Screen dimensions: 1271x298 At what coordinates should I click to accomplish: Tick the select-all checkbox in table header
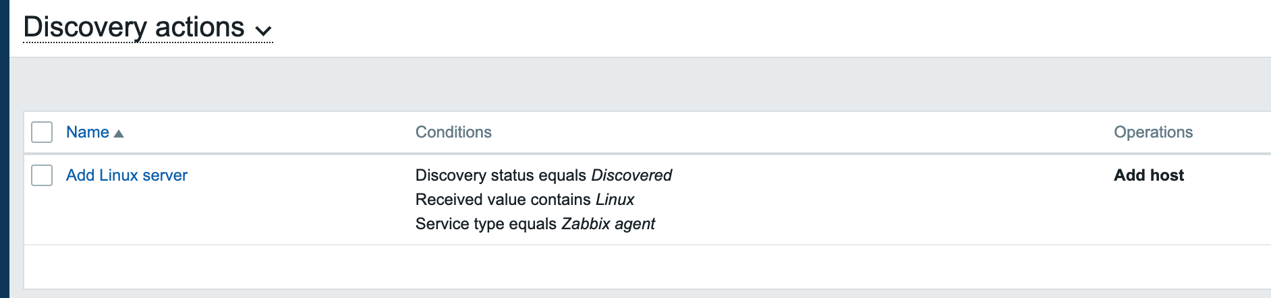tap(42, 132)
